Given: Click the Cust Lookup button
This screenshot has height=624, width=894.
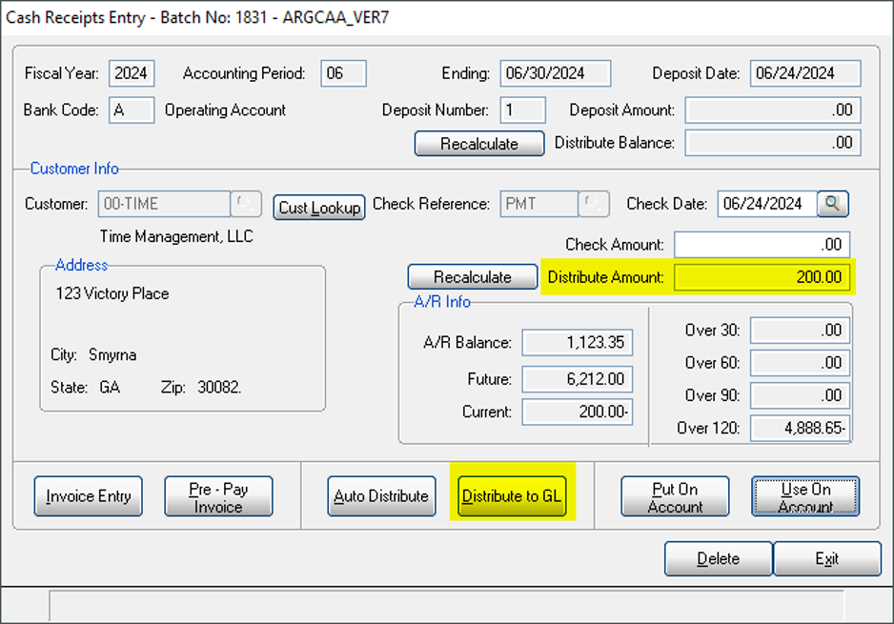Looking at the screenshot, I should [x=319, y=208].
